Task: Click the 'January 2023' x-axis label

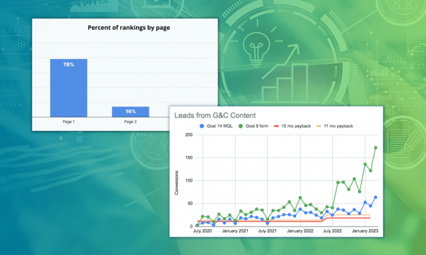Action: click(365, 231)
